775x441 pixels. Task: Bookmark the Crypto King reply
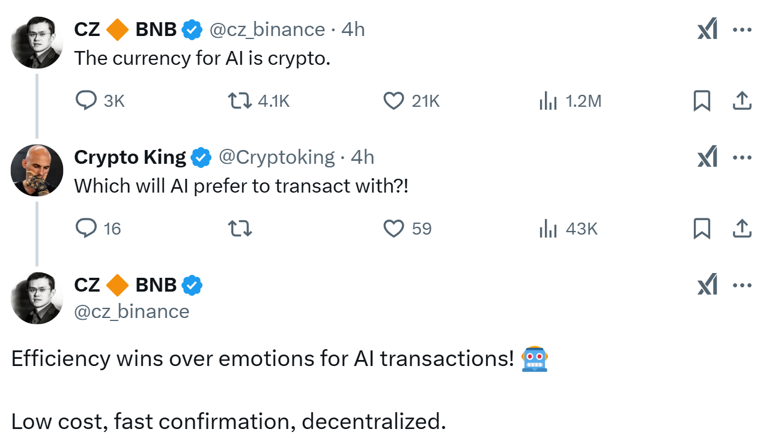(x=703, y=229)
